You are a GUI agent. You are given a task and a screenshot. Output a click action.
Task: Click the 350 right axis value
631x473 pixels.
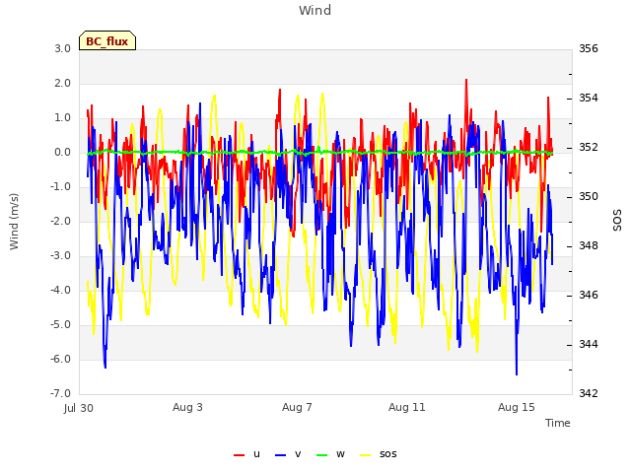(x=589, y=197)
